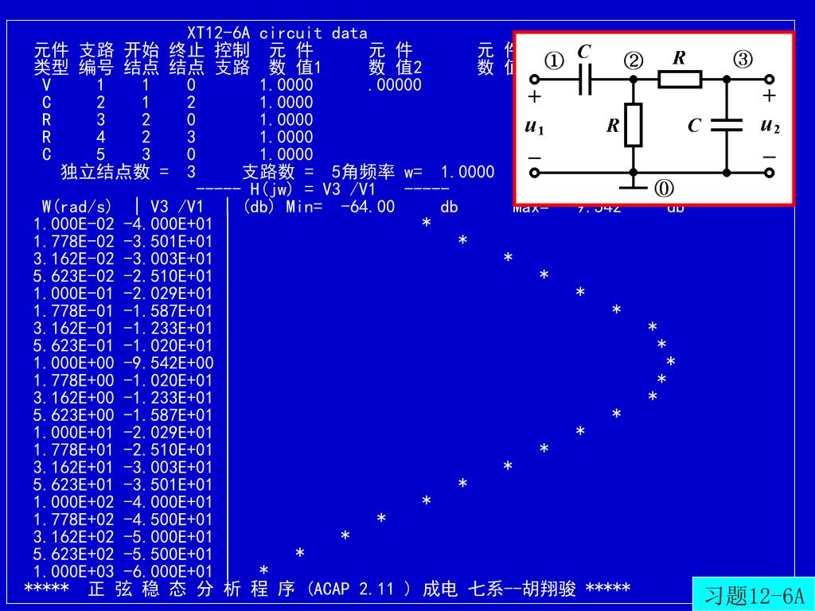815x611 pixels.
Task: Select frequency value 3.162E+02
Action: pyautogui.click(x=73, y=537)
